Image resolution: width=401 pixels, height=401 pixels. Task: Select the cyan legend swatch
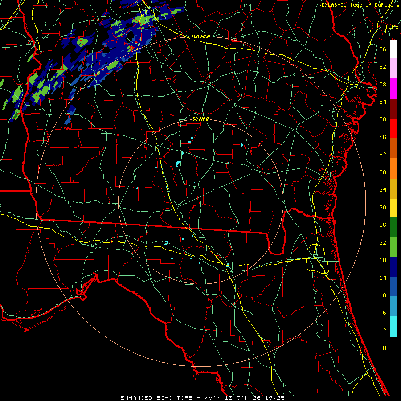[x=393, y=327]
